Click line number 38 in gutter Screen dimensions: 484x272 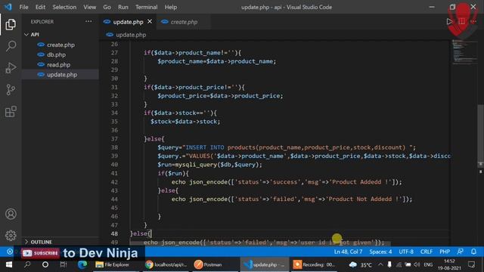(x=114, y=147)
